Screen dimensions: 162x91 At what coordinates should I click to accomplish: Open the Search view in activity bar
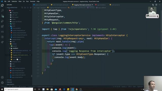[x=2, y=10]
